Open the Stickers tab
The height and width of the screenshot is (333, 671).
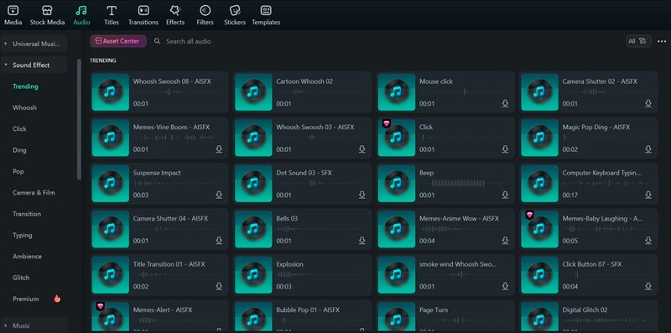[235, 15]
